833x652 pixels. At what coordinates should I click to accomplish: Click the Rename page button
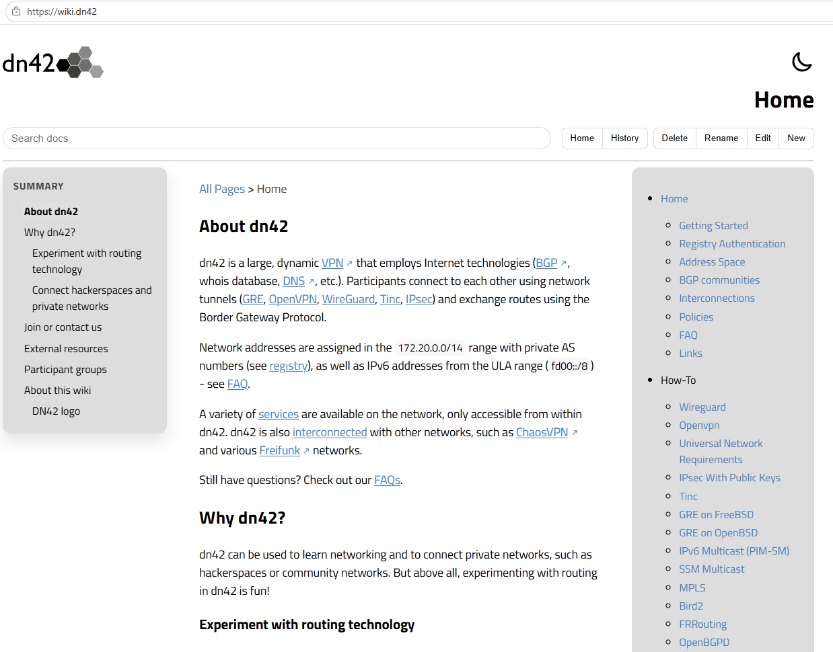point(721,138)
